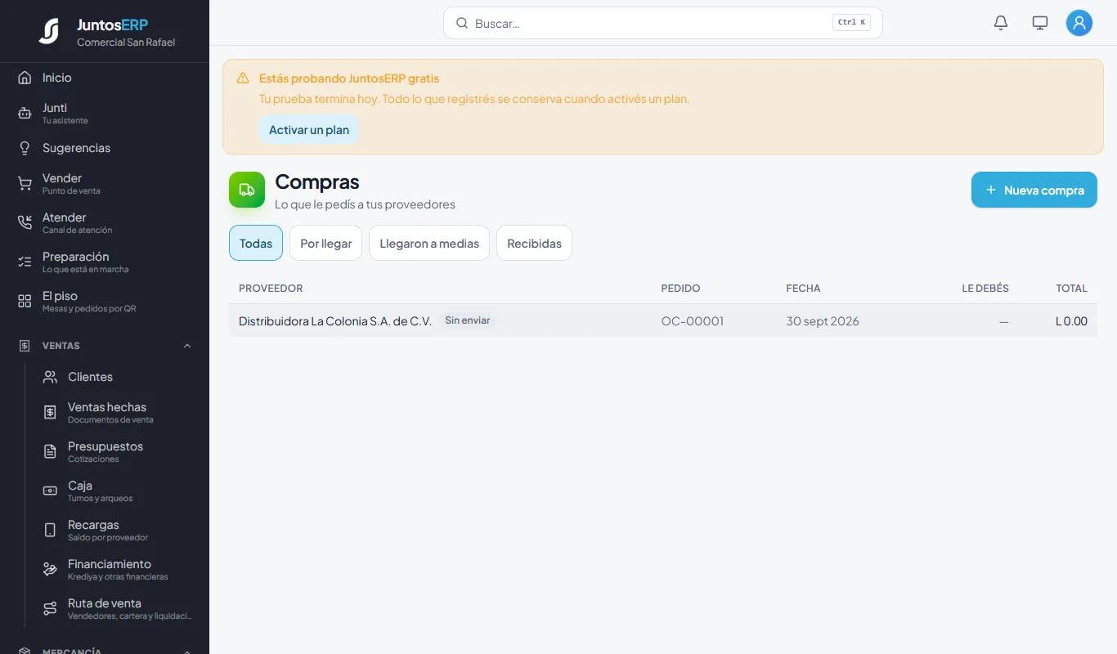
Task: Click the Vender shopping cart icon
Action: coord(25,184)
